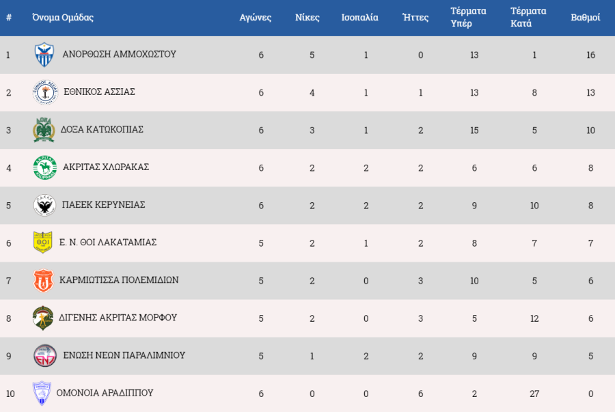Screen dimensions: 615x412
Task: Select goals-for value 15 in ΔΟΞΑ ΚΑΤΩΚΟΠΙΑΣ row
Action: pyautogui.click(x=474, y=130)
